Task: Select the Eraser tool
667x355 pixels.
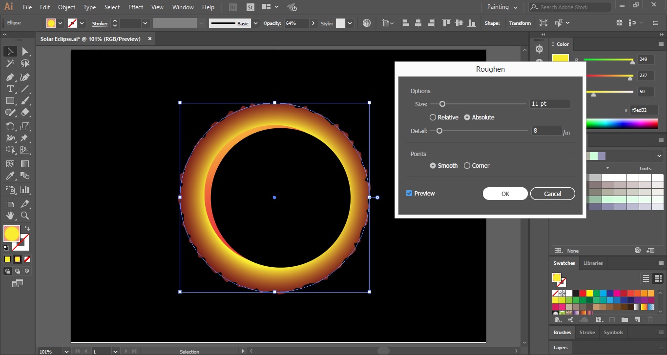Action: pyautogui.click(x=24, y=112)
